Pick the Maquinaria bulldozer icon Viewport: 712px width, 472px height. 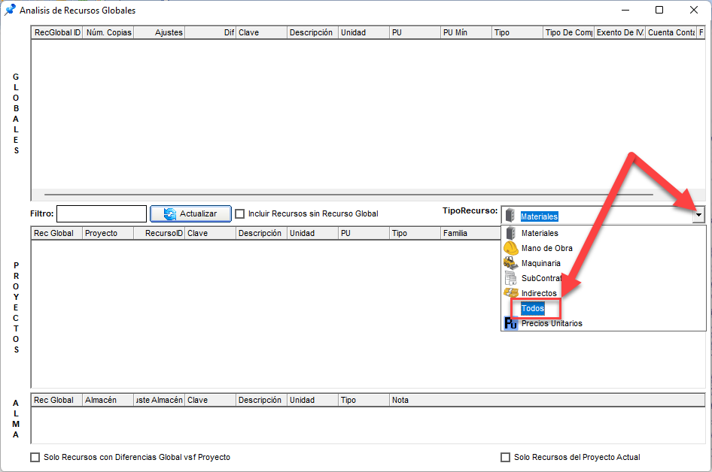[x=510, y=263]
